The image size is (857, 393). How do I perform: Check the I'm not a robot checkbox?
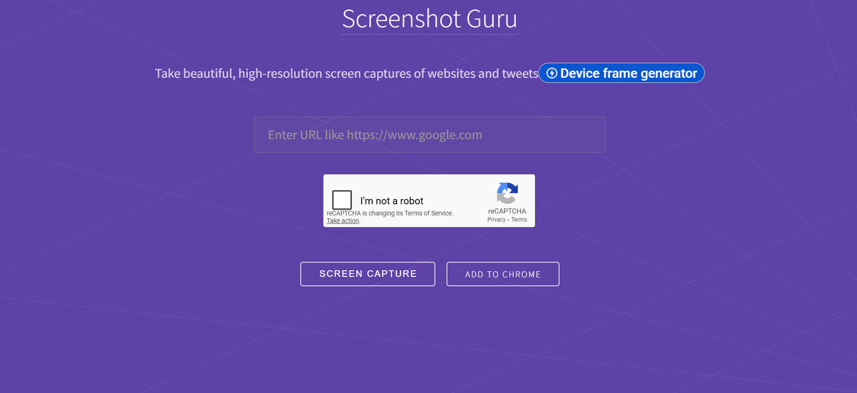(342, 200)
